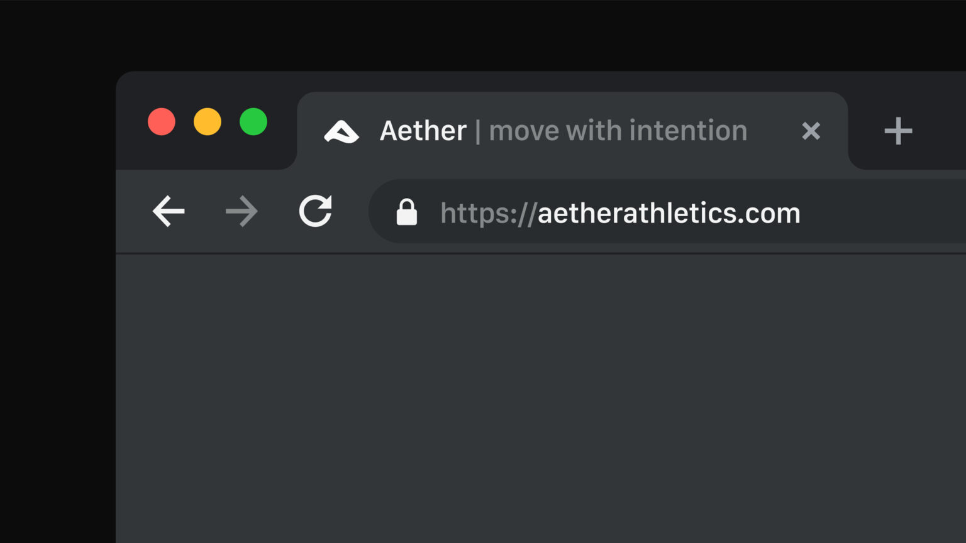Viewport: 966px width, 543px height.
Task: Click the title bar area above the Aether tab
Action: click(566, 81)
